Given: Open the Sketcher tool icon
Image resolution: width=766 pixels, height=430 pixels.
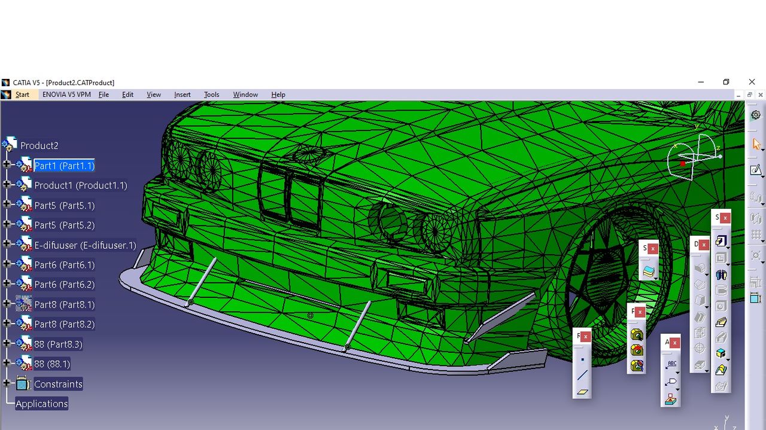Looking at the screenshot, I should click(x=756, y=170).
